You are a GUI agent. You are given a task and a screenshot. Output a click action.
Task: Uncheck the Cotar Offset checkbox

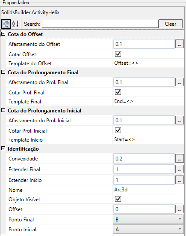coord(118,54)
